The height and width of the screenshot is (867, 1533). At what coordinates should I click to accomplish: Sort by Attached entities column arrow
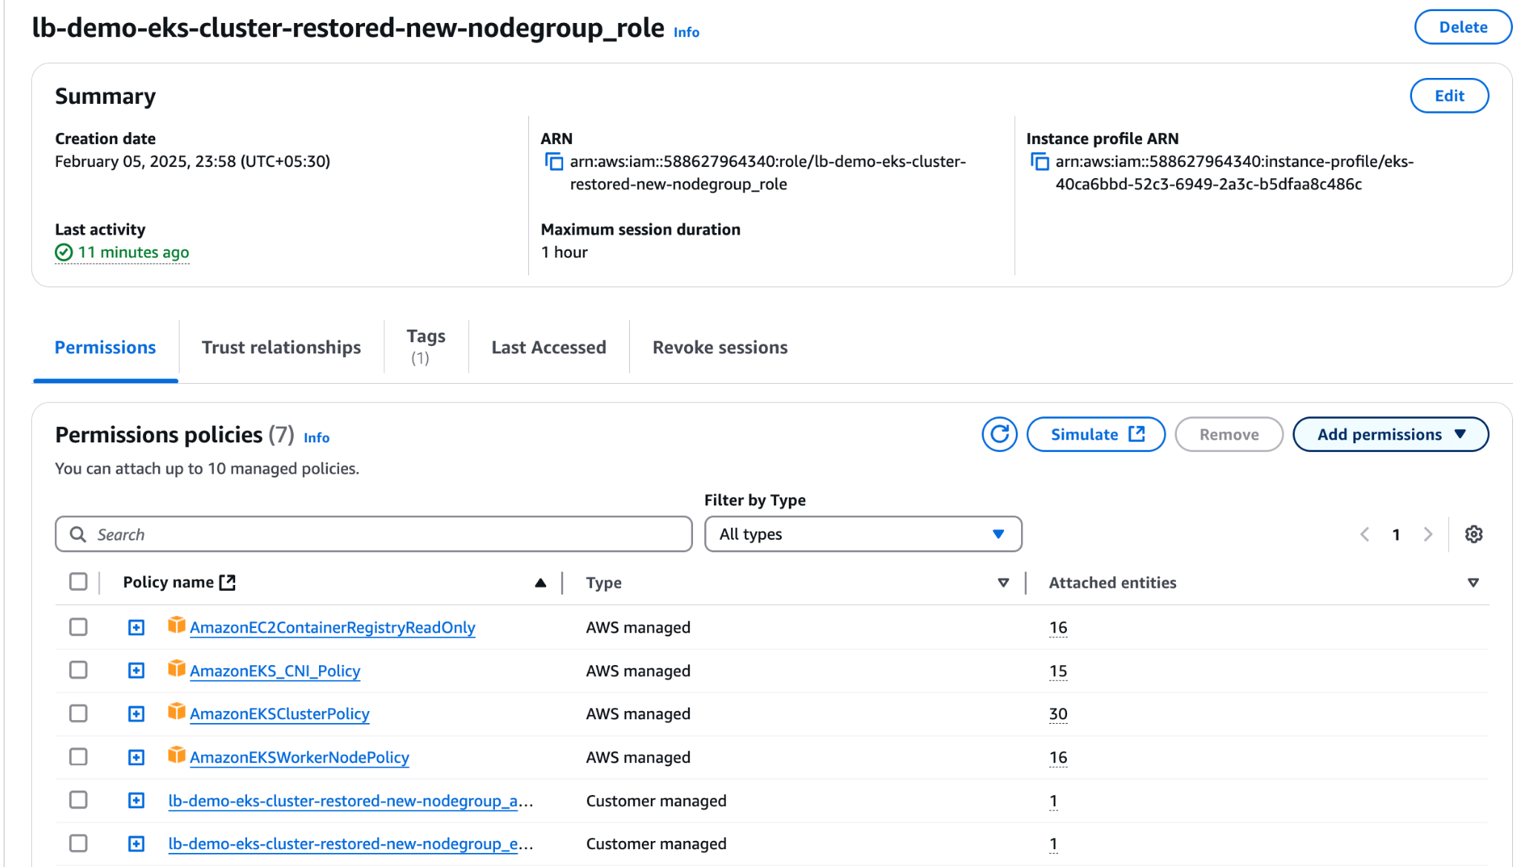point(1474,583)
